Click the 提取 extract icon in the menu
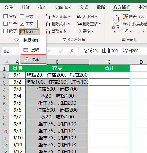The height and width of the screenshot is (153, 147). pos(26,50)
